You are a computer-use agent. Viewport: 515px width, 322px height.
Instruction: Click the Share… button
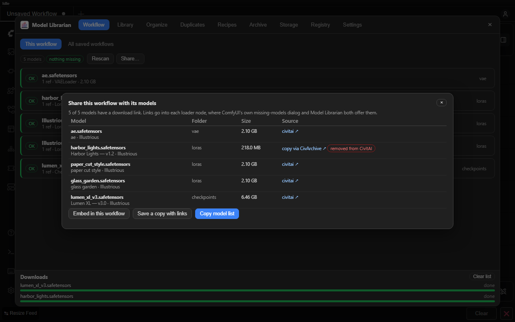[130, 59]
